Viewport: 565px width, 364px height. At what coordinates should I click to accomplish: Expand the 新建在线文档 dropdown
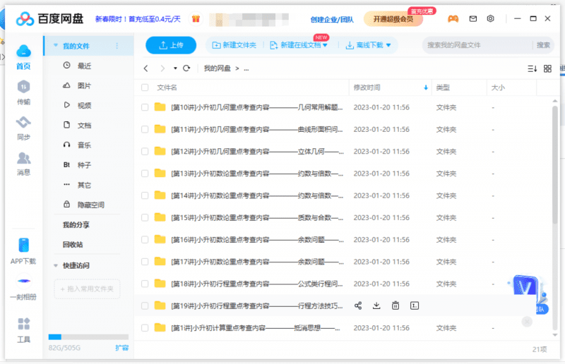click(325, 45)
